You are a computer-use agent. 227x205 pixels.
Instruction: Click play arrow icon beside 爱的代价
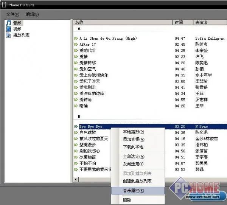76,51
